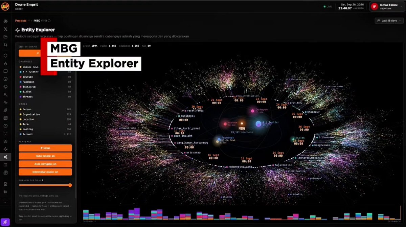Select the MBG breadcrumb item
Screen dimensions: 406x227
[37, 21]
